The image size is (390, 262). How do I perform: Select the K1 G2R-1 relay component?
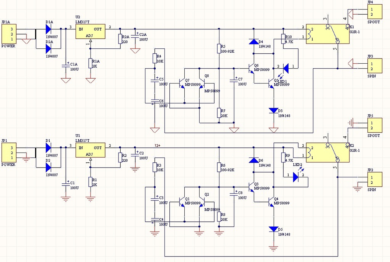point(328,34)
